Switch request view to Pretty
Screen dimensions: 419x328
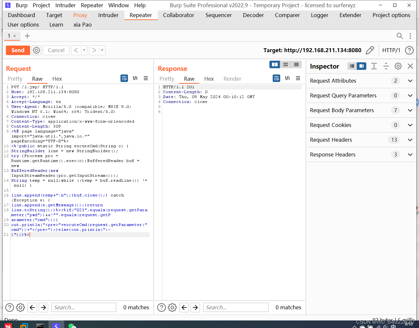(x=15, y=79)
